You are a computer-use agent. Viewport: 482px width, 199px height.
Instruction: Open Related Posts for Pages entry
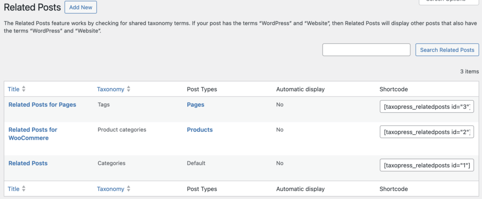pyautogui.click(x=42, y=105)
